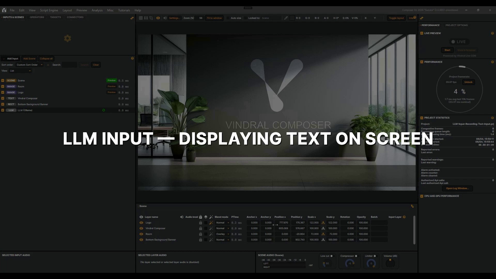This screenshot has width=496, height=279.
Task: Click the Vindral logo app icon
Action: pos(4,10)
